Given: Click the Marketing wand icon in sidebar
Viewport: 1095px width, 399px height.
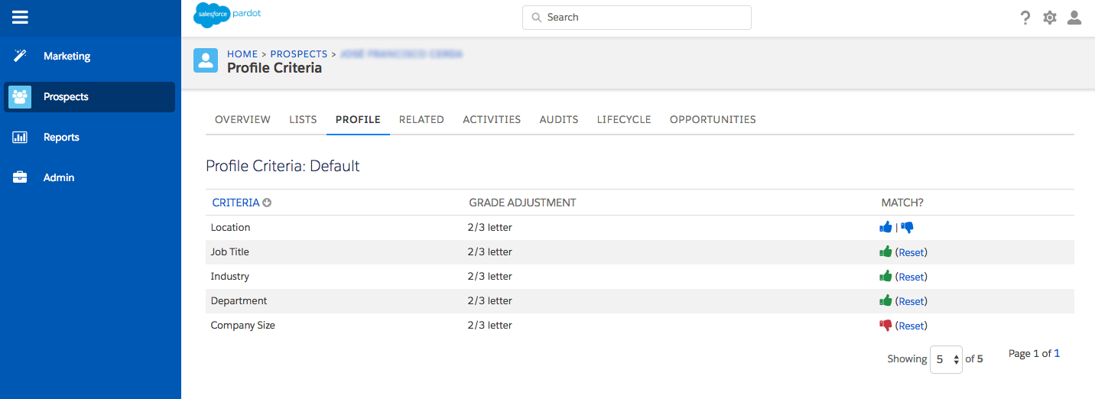Looking at the screenshot, I should (21, 56).
